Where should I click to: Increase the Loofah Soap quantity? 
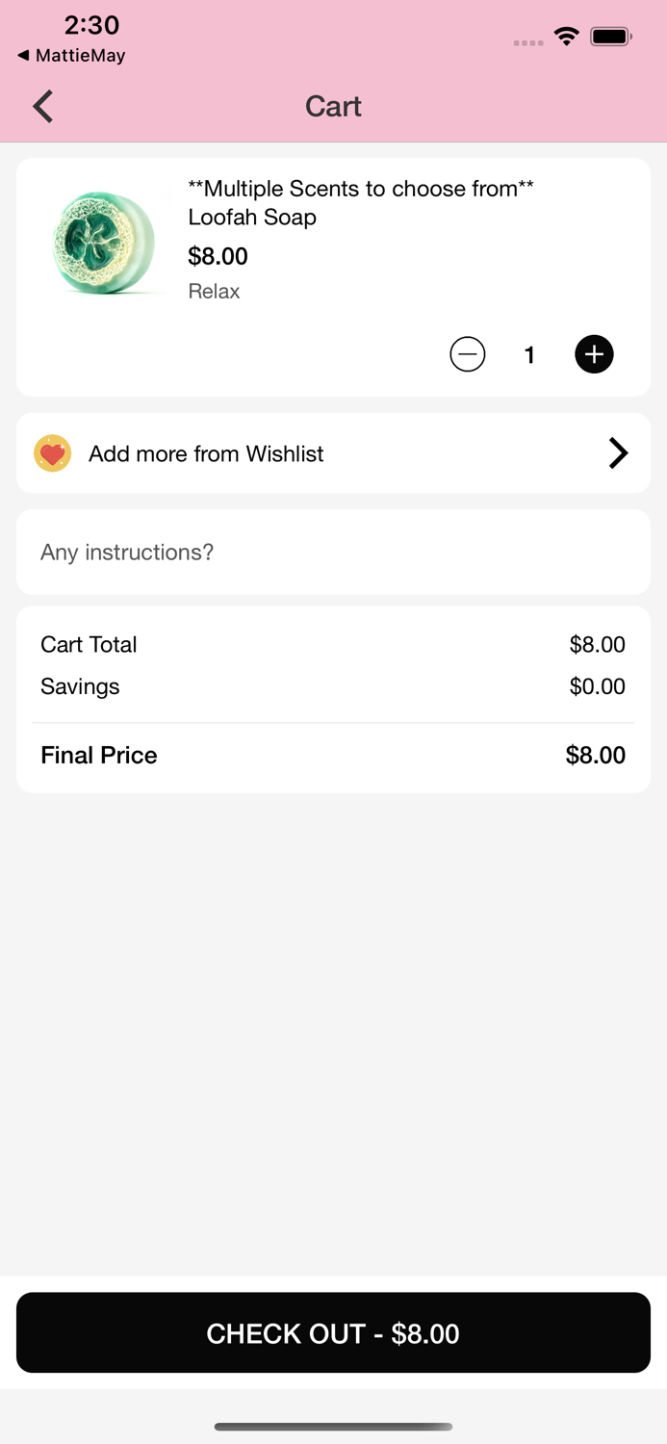coord(594,354)
